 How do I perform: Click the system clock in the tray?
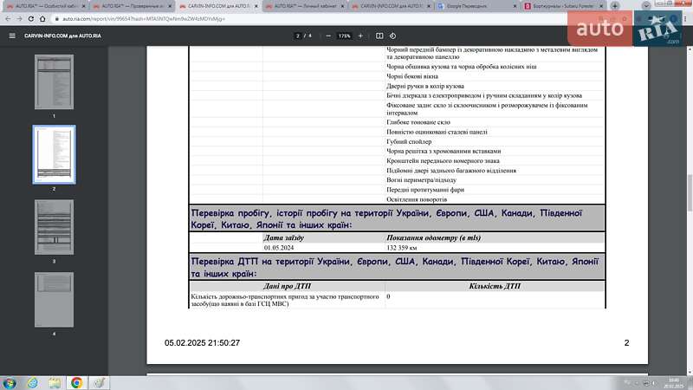(x=674, y=382)
